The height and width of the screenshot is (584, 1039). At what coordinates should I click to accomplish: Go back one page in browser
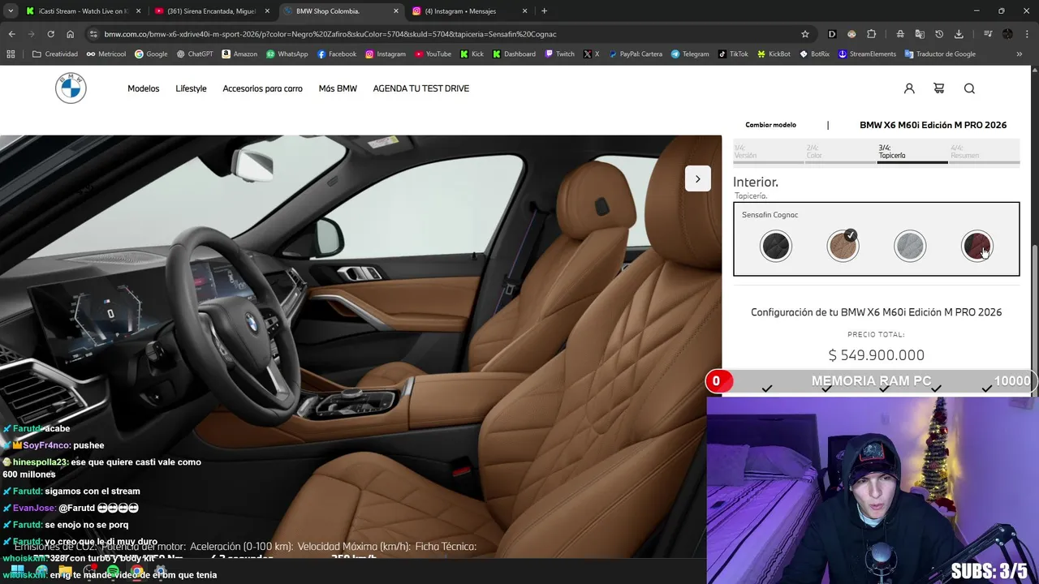[11, 34]
